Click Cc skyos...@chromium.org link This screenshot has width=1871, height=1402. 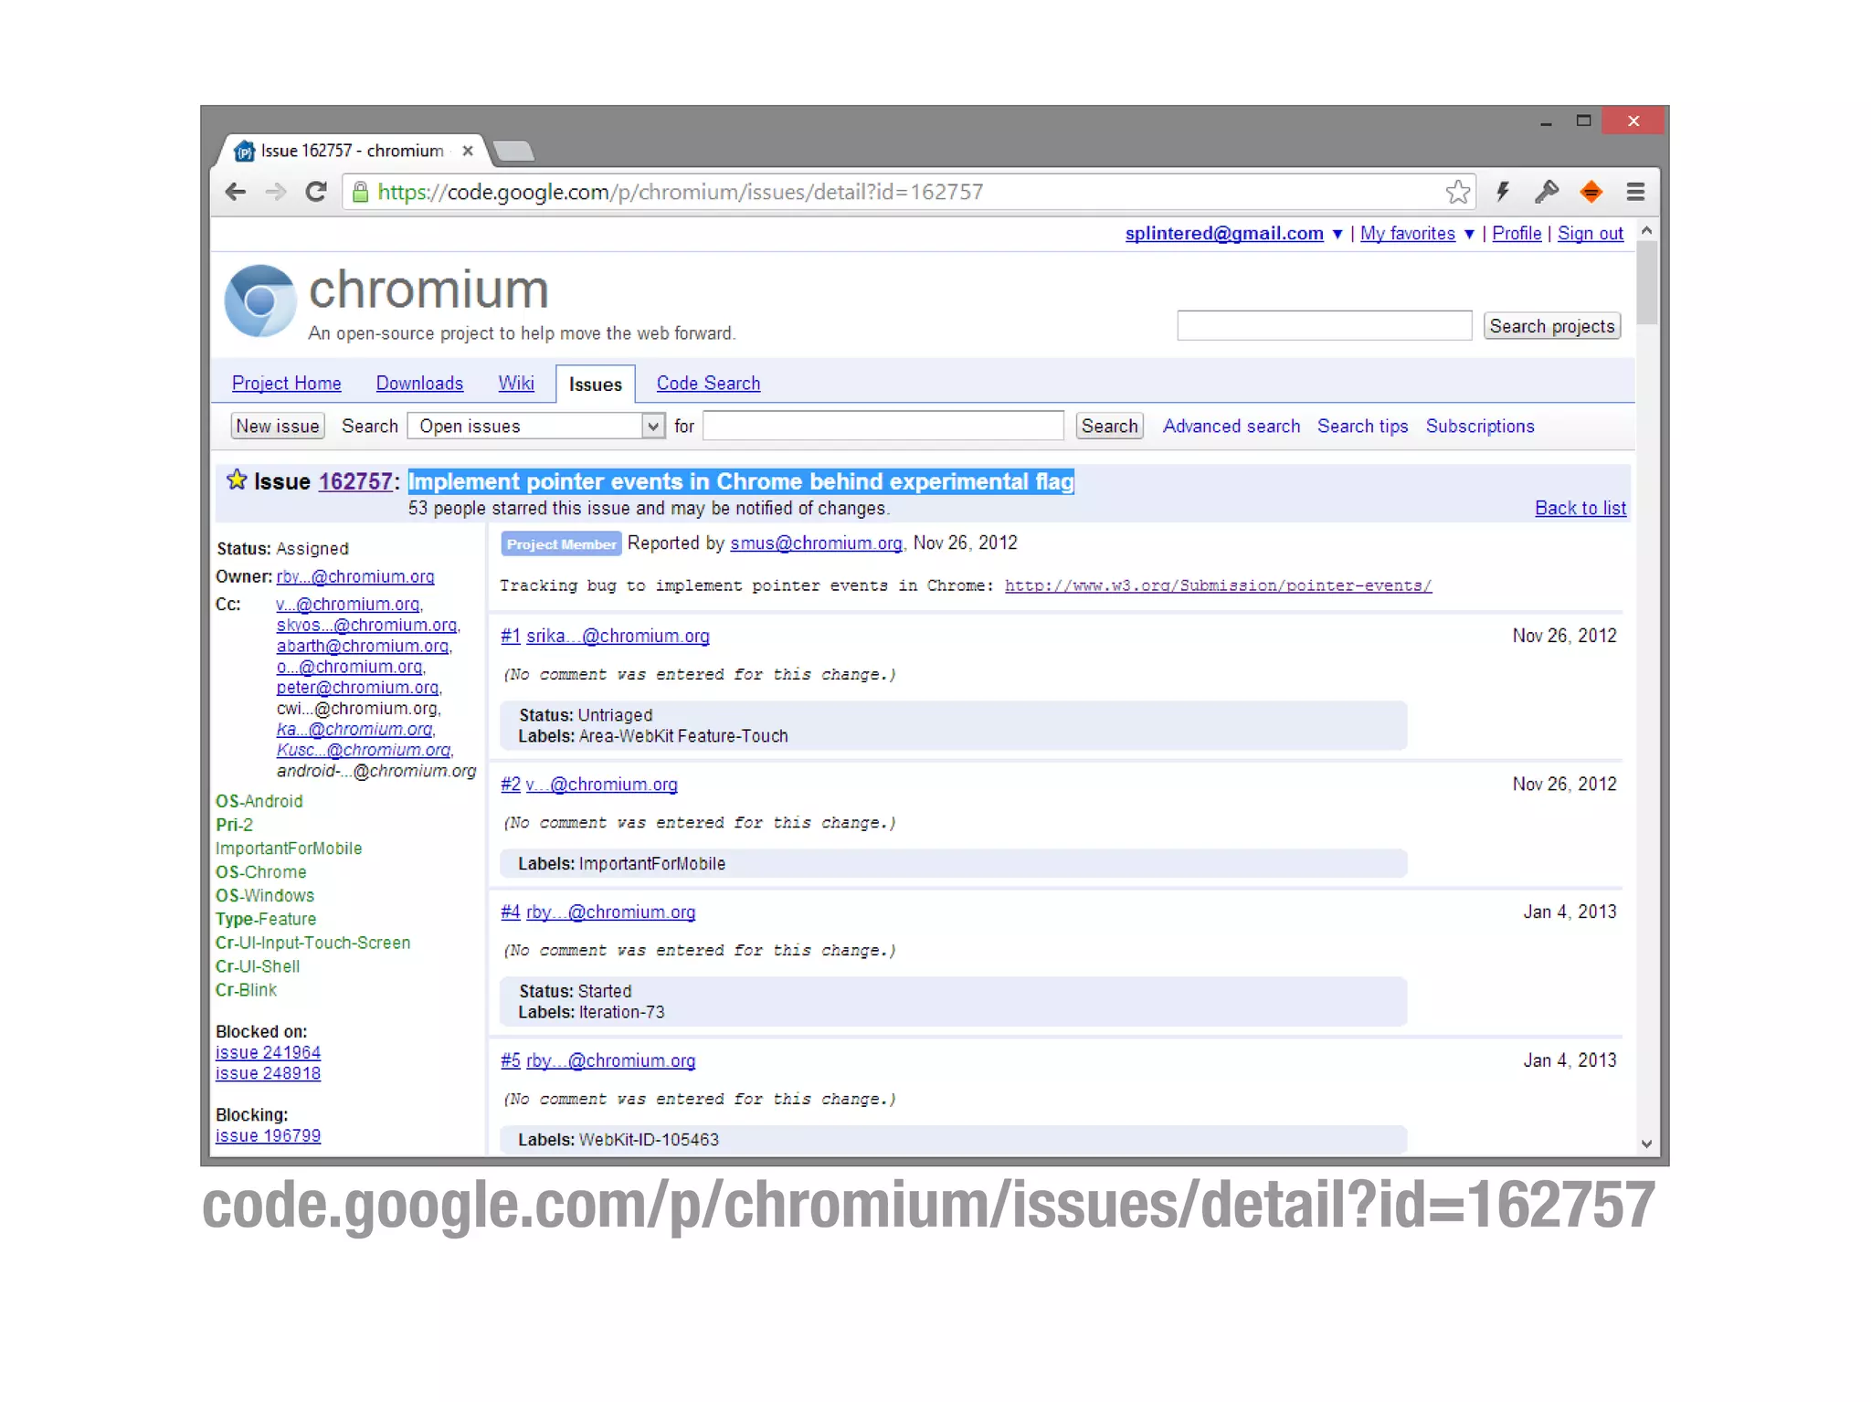pos(366,626)
